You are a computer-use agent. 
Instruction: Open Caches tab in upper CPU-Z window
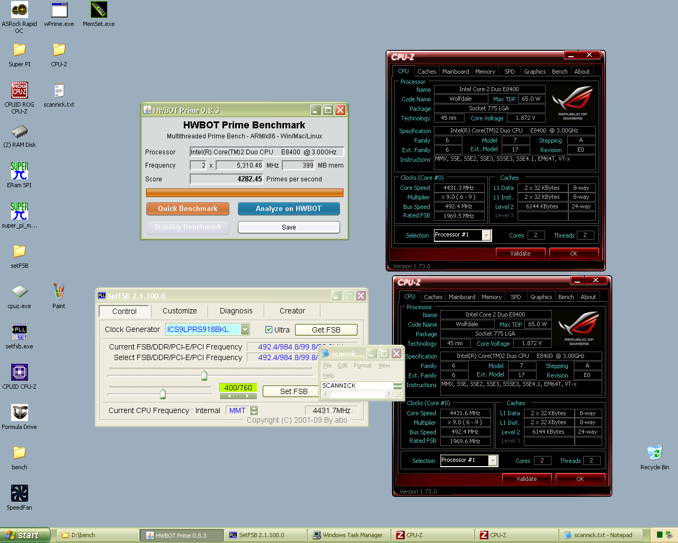426,72
